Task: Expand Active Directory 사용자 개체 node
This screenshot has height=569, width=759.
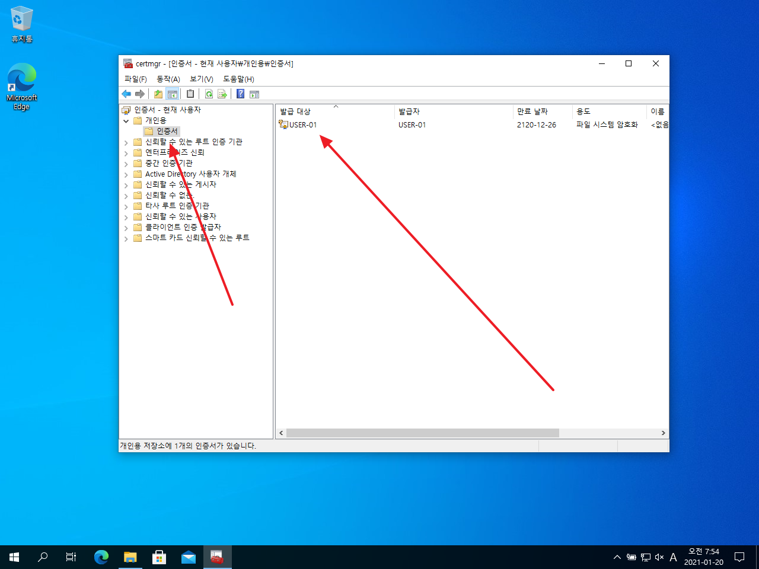Action: click(126, 174)
